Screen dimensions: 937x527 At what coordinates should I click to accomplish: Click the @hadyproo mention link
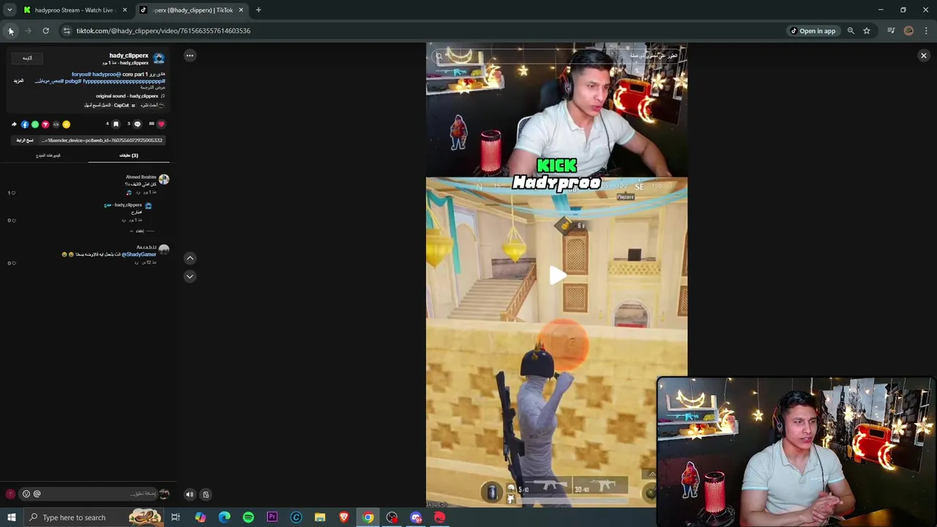pos(107,74)
